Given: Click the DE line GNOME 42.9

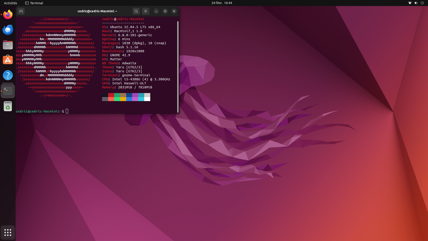Looking at the screenshot, I should click(x=116, y=55).
